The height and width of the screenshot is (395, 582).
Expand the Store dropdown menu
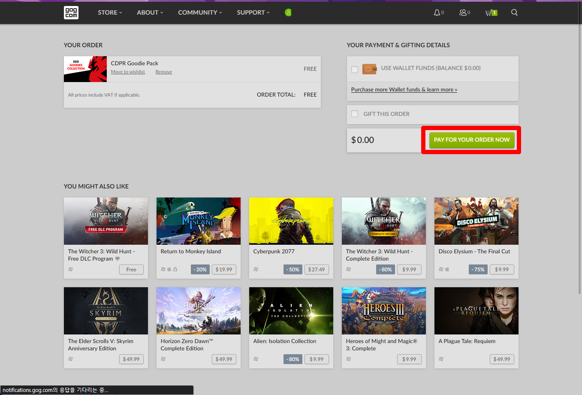110,12
